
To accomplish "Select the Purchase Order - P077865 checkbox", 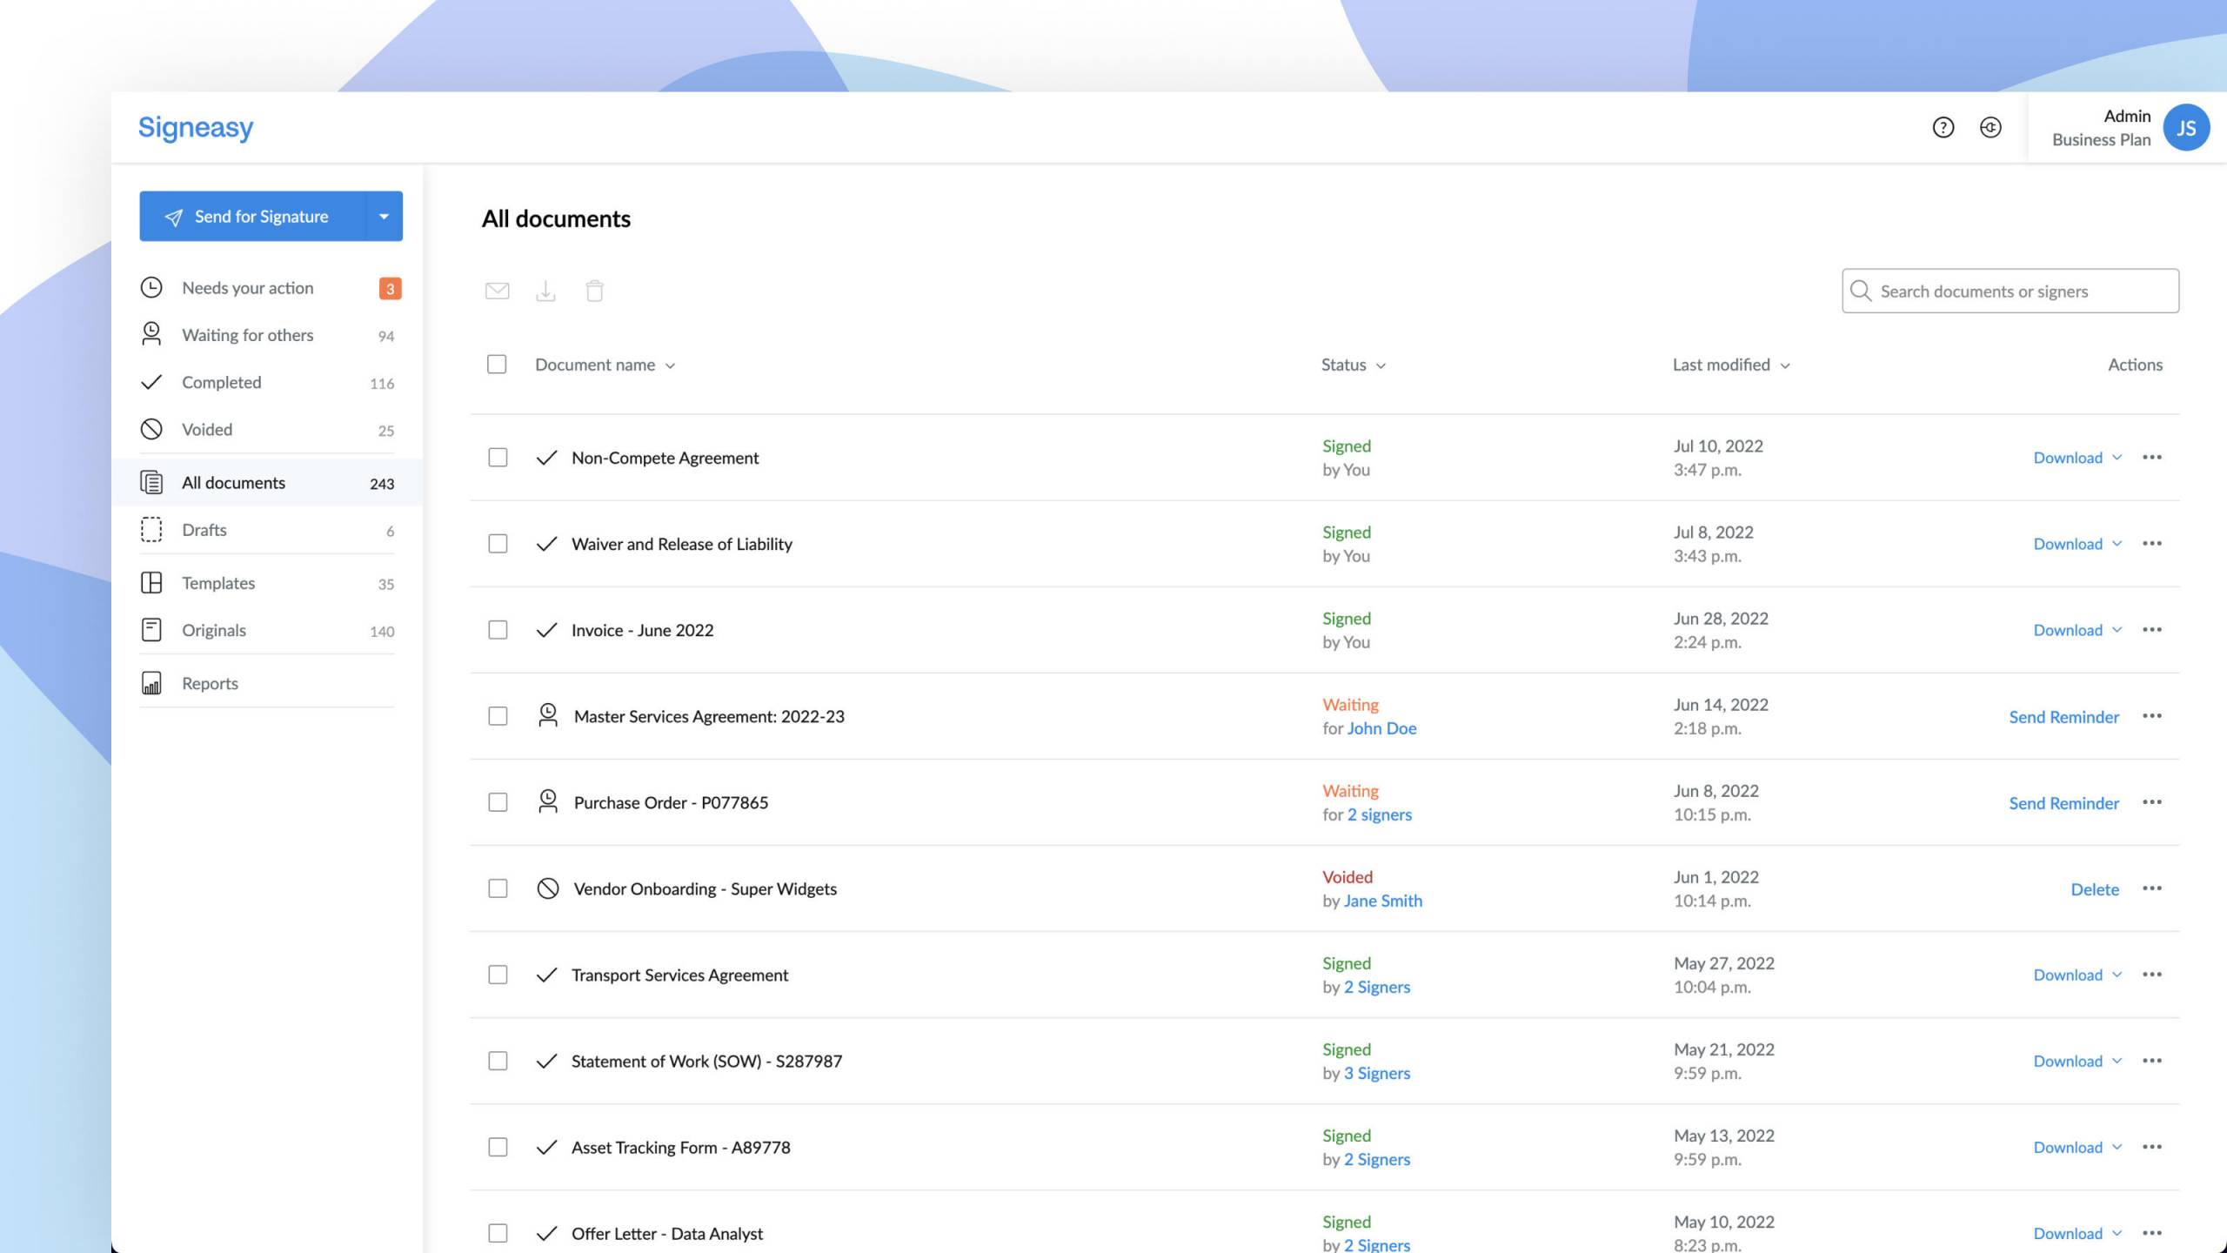I will click(498, 801).
